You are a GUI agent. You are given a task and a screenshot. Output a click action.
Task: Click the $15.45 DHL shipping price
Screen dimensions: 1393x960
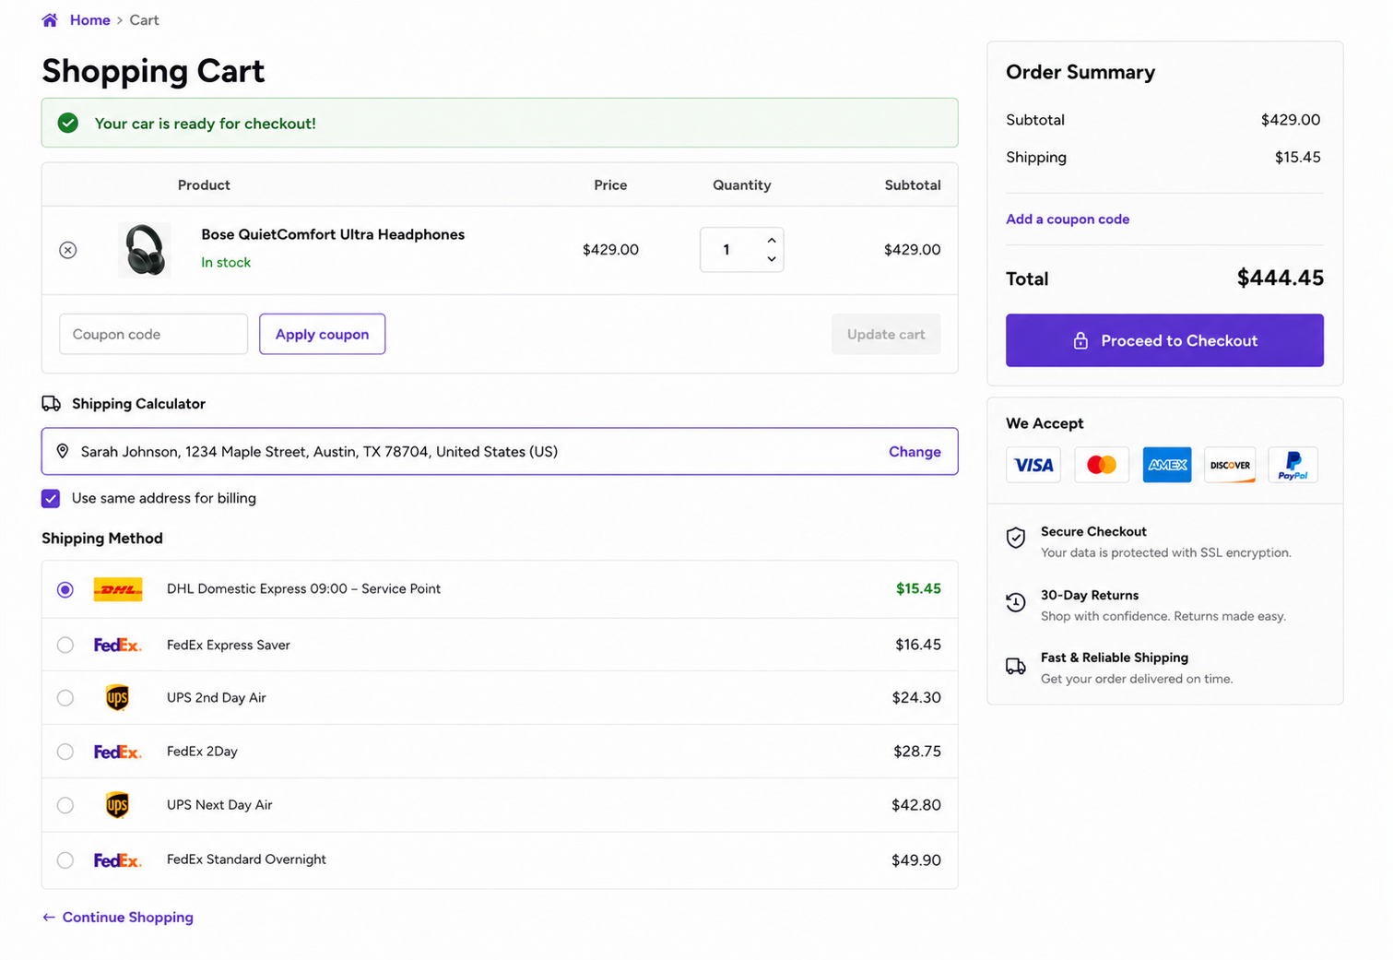918,588
